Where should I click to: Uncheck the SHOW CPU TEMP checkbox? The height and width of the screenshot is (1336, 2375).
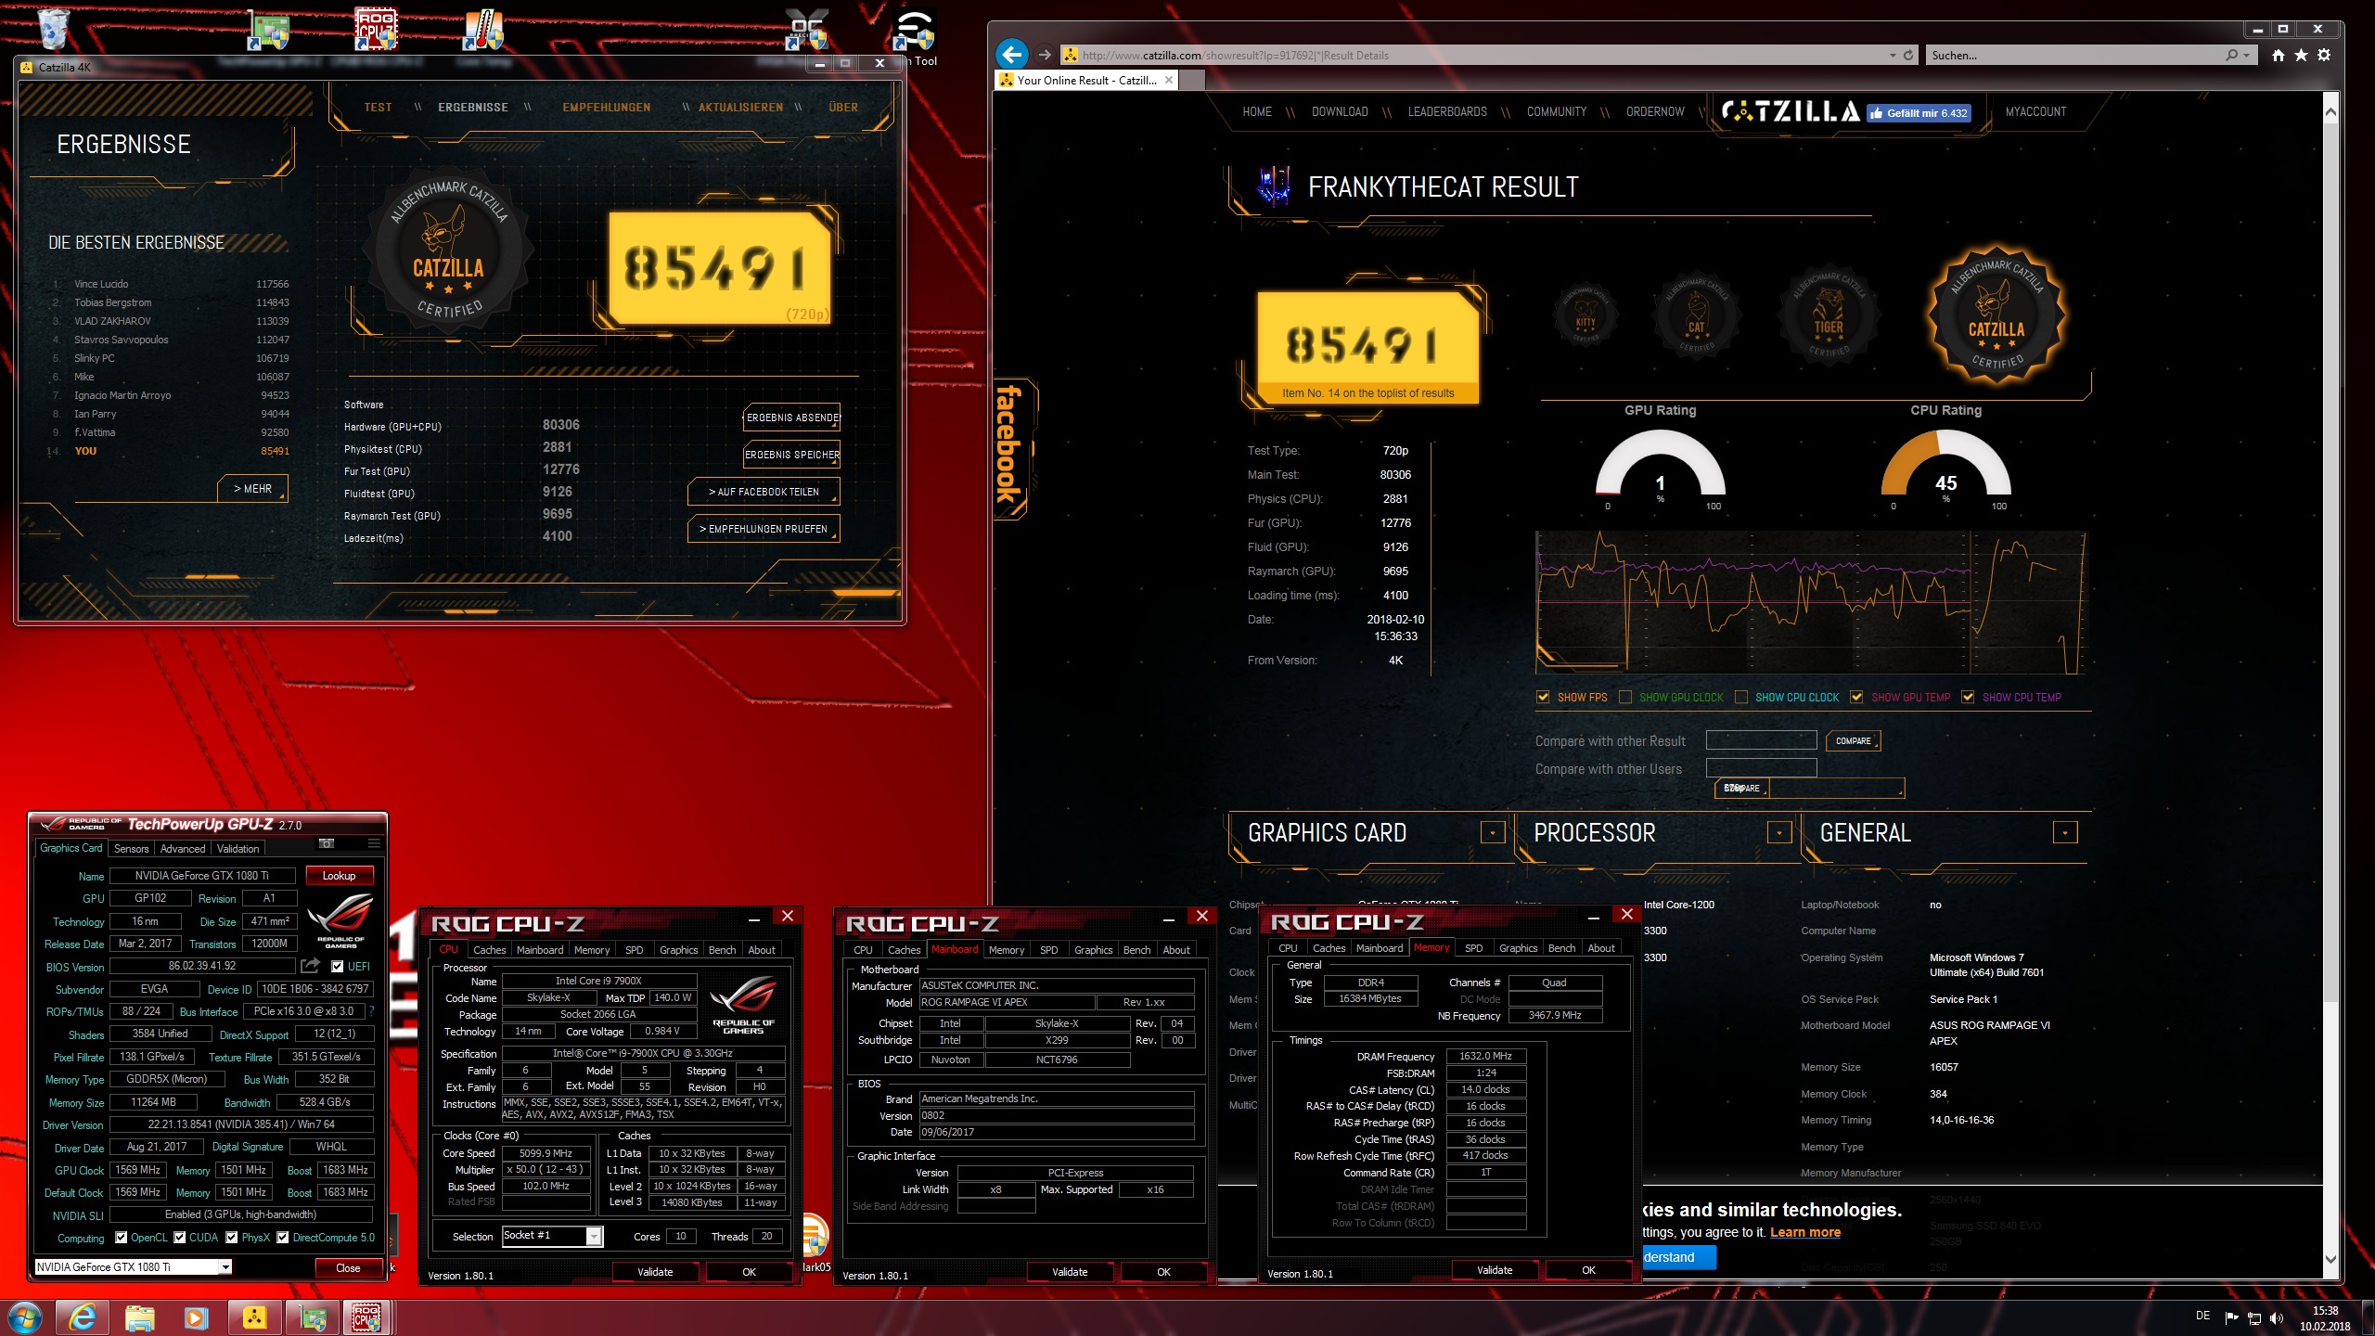[x=1968, y=698]
